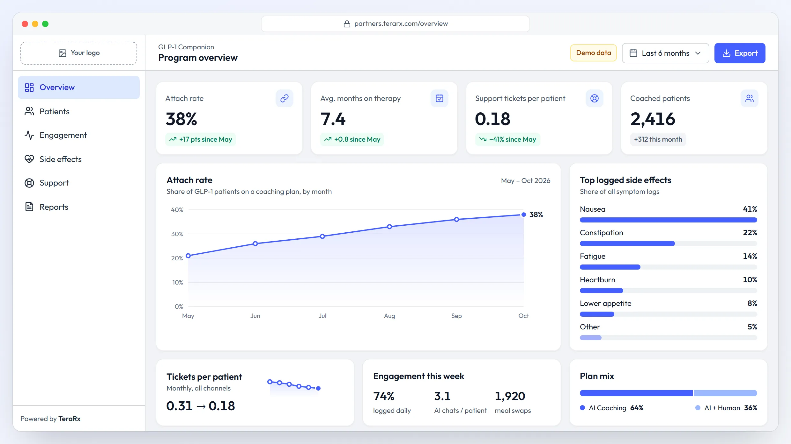Click the lifebuoy icon on Support tickets card
The image size is (791, 444).
(x=595, y=98)
